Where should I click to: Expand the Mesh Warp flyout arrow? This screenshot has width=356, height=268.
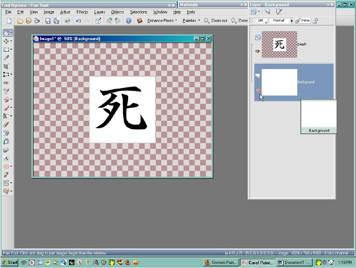tap(11, 183)
